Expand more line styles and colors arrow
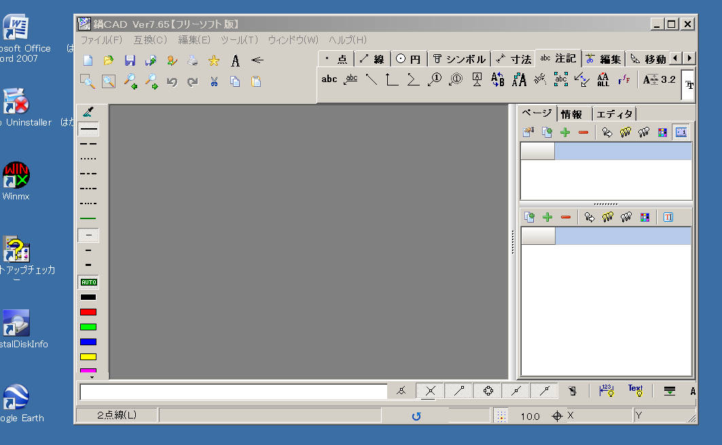Viewport: 722px width, 445px height. click(92, 377)
